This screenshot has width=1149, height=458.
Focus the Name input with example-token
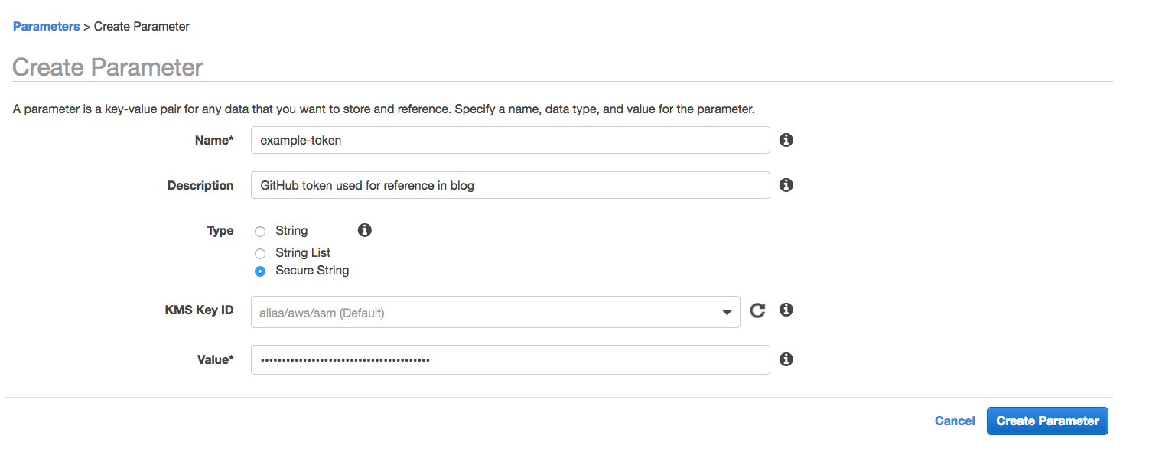tap(510, 140)
